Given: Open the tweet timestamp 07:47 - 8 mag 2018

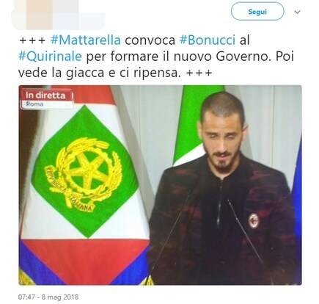Looking at the screenshot, I should pos(48,297).
